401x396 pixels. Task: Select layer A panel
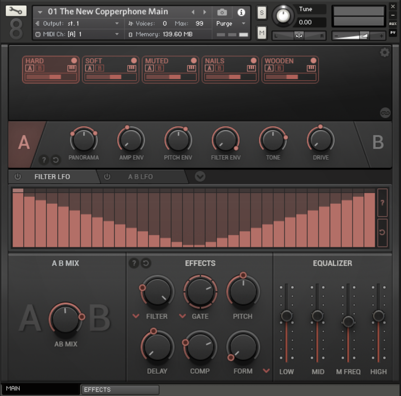(24, 143)
